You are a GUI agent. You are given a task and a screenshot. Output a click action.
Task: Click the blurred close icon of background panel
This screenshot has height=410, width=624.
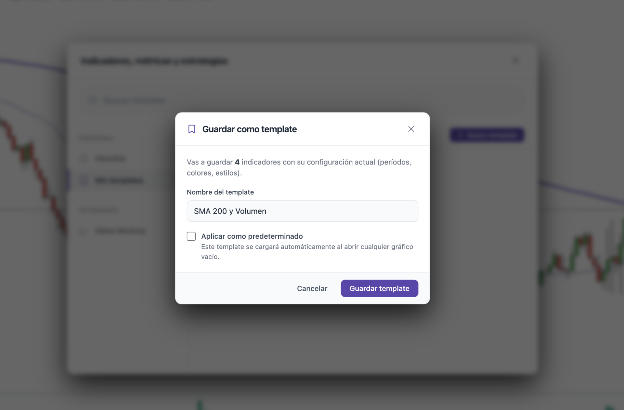point(515,61)
